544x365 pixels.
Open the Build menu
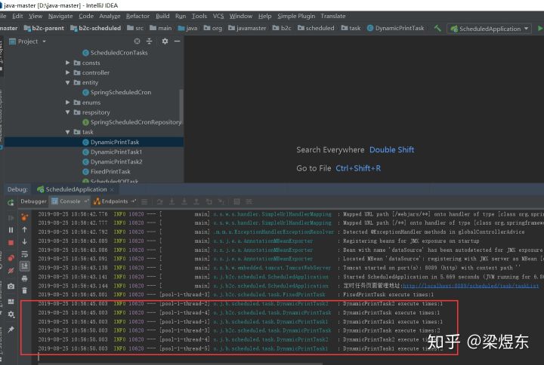162,16
